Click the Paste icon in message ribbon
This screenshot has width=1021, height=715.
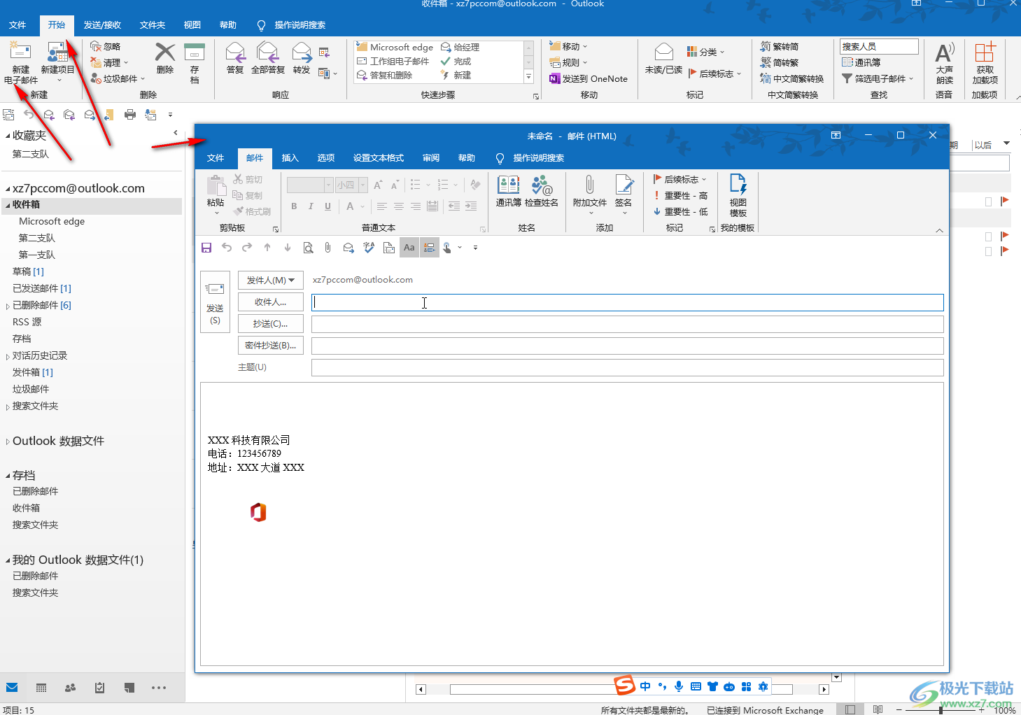pos(216,185)
